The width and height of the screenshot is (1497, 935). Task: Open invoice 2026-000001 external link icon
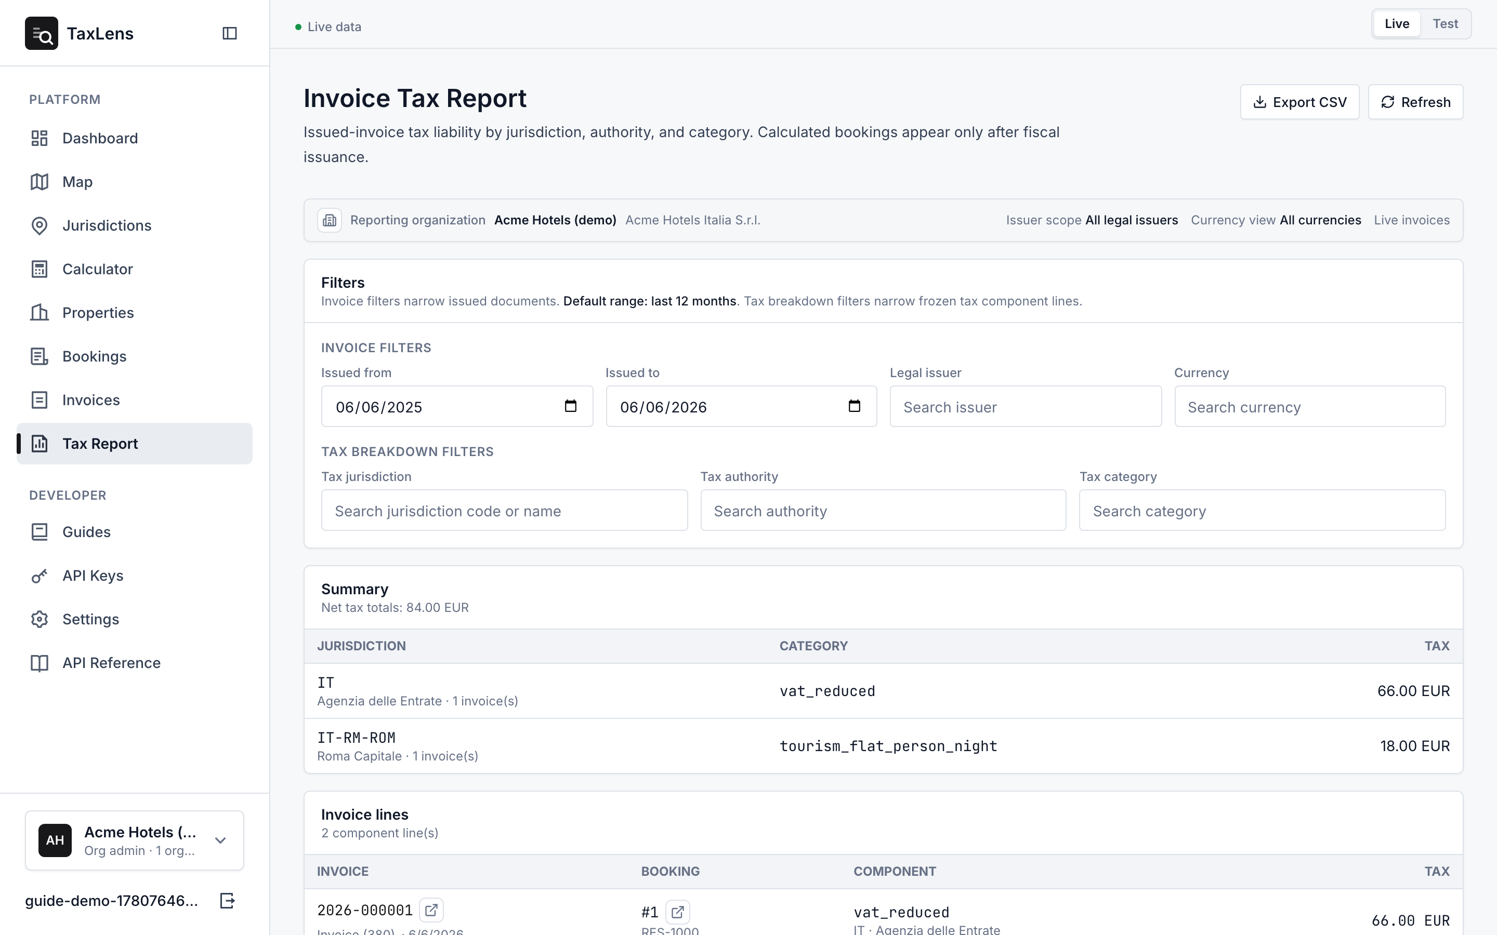[x=431, y=910]
